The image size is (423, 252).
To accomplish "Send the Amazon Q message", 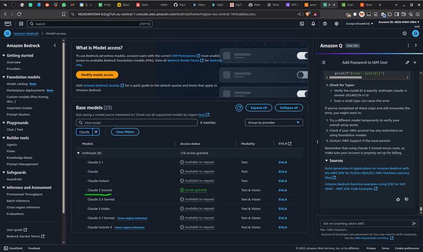I will (x=414, y=224).
